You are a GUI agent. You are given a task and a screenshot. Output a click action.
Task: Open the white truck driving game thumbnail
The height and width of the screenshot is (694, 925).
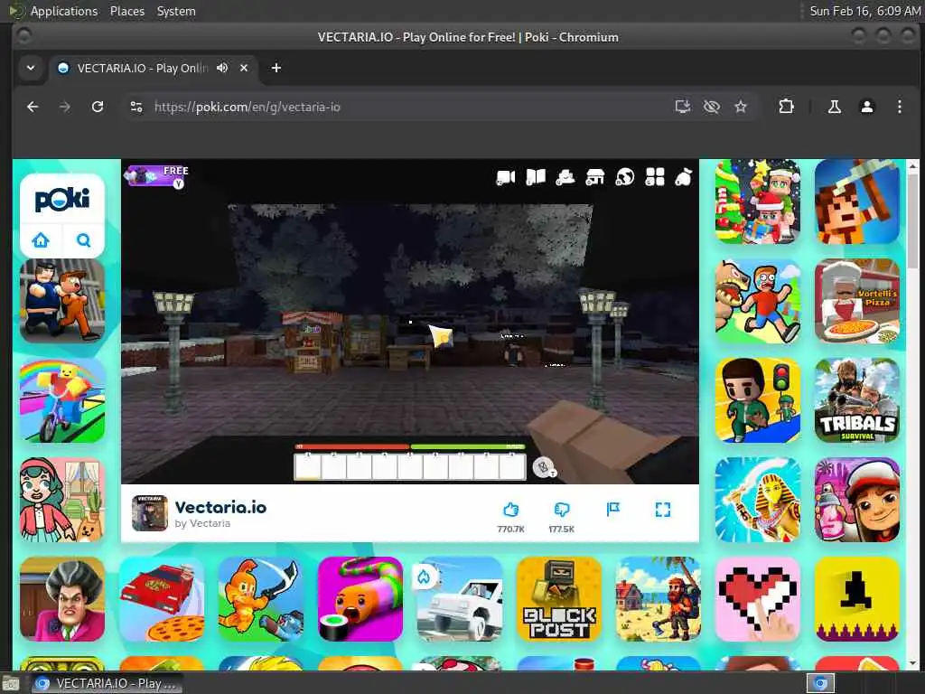point(460,599)
